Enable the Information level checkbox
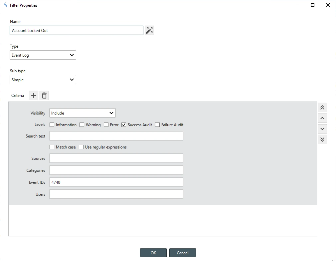 (x=52, y=125)
